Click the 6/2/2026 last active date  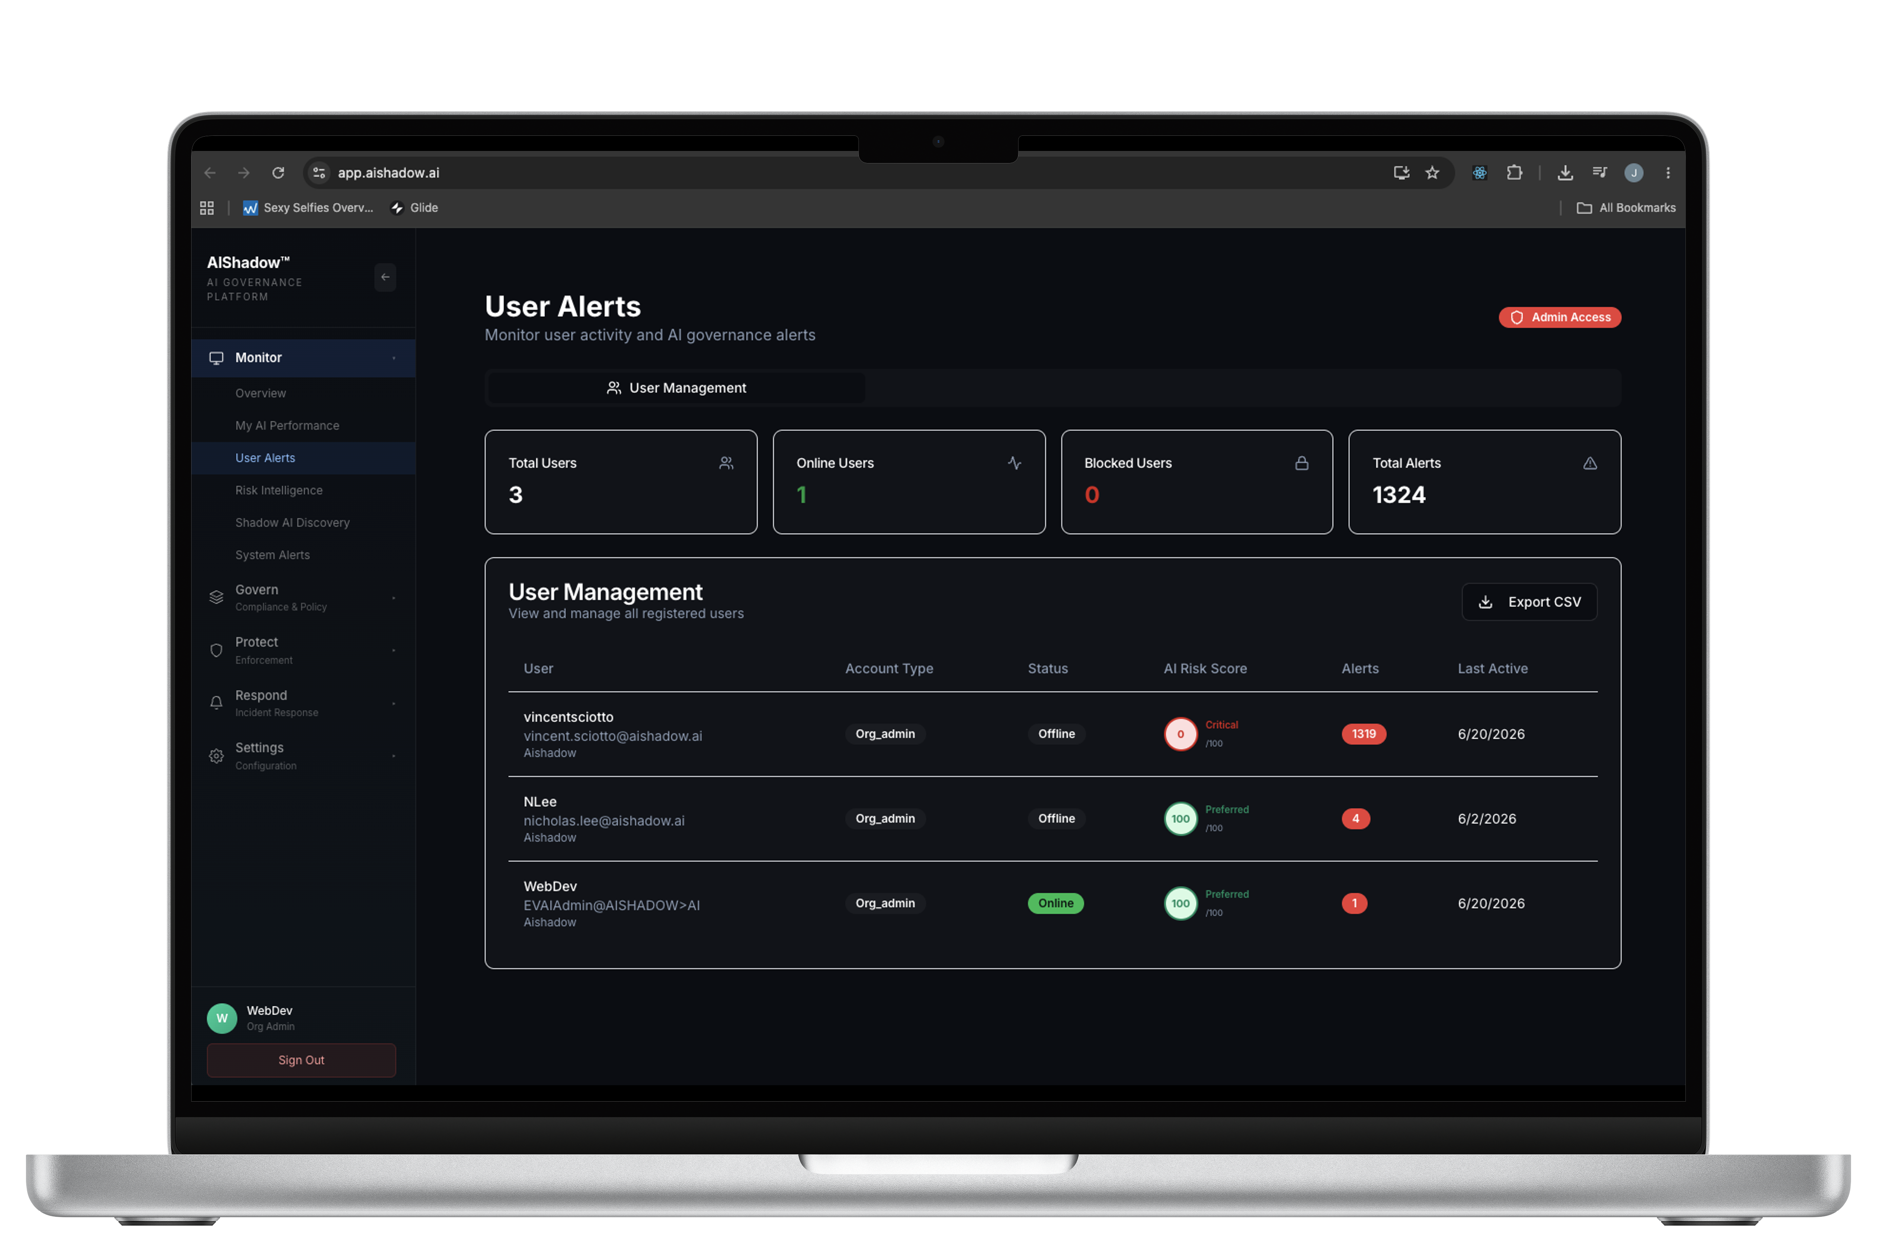1486,818
